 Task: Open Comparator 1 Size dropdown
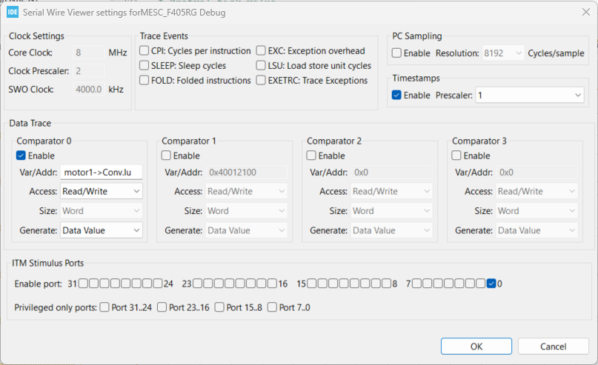246,211
